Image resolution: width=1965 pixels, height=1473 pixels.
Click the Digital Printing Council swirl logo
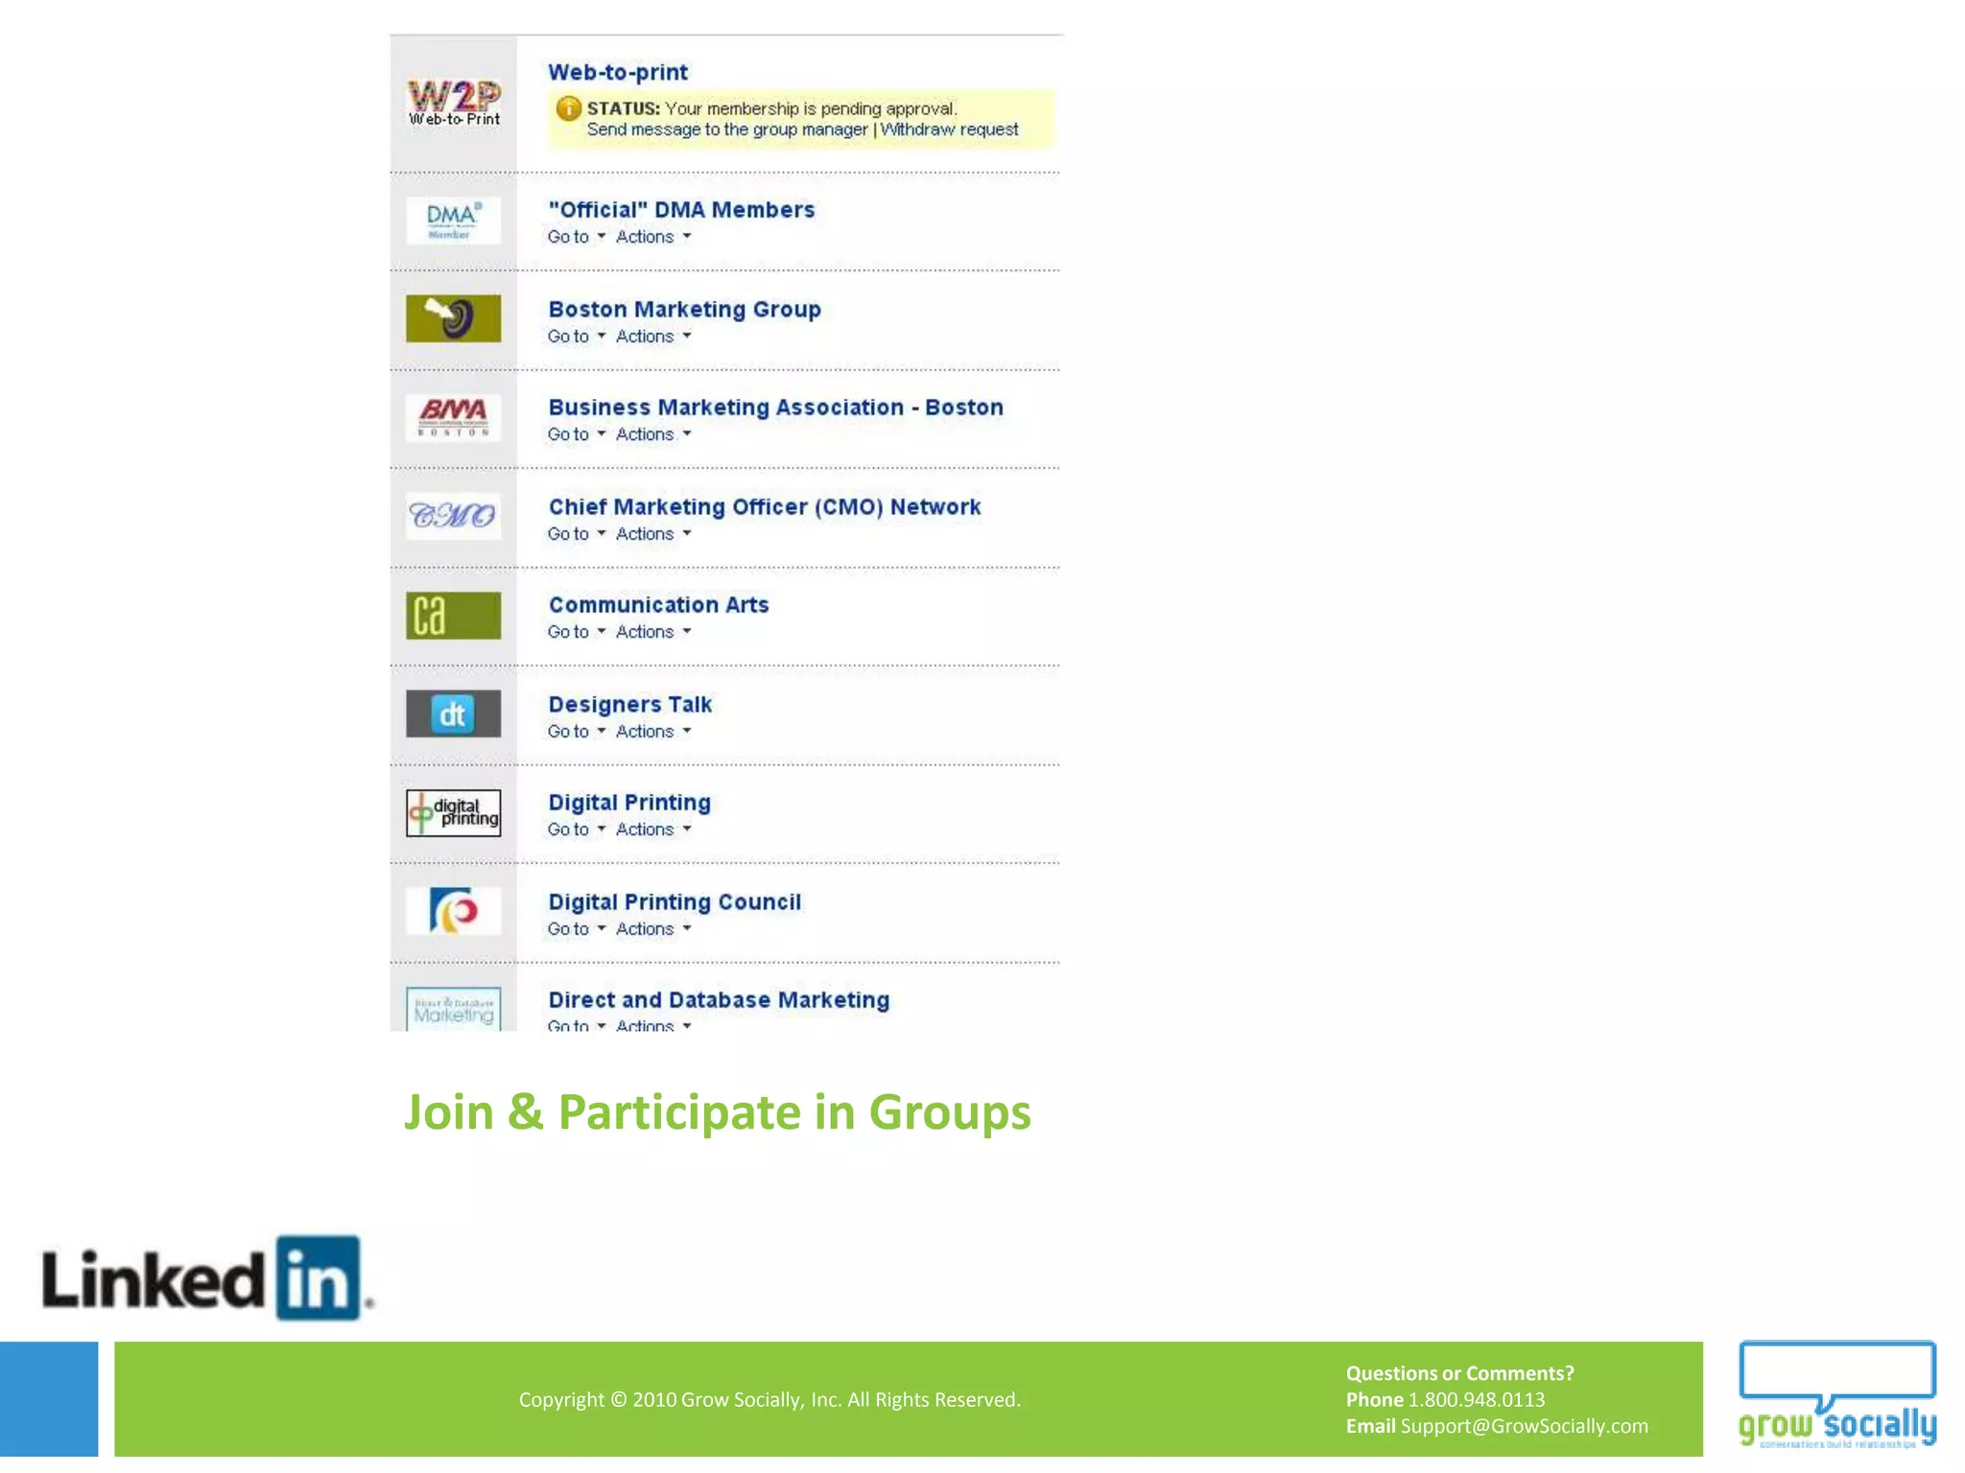(x=453, y=911)
